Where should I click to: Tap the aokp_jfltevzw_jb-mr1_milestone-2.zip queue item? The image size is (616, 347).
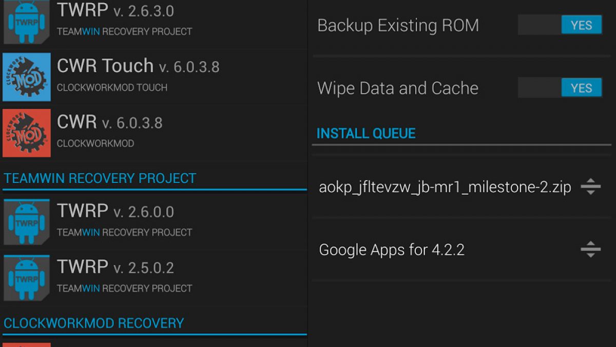point(445,187)
